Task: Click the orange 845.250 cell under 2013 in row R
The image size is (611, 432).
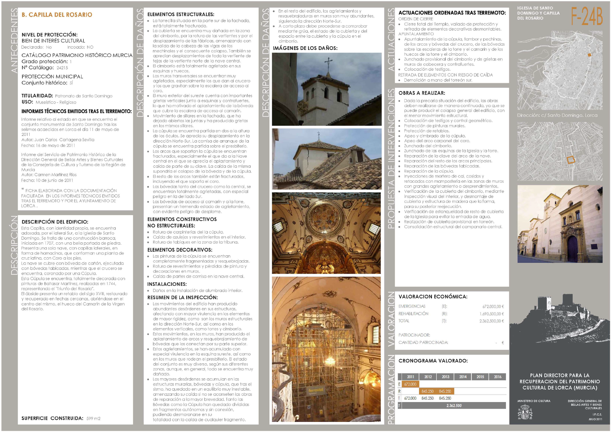Action: 445,391
